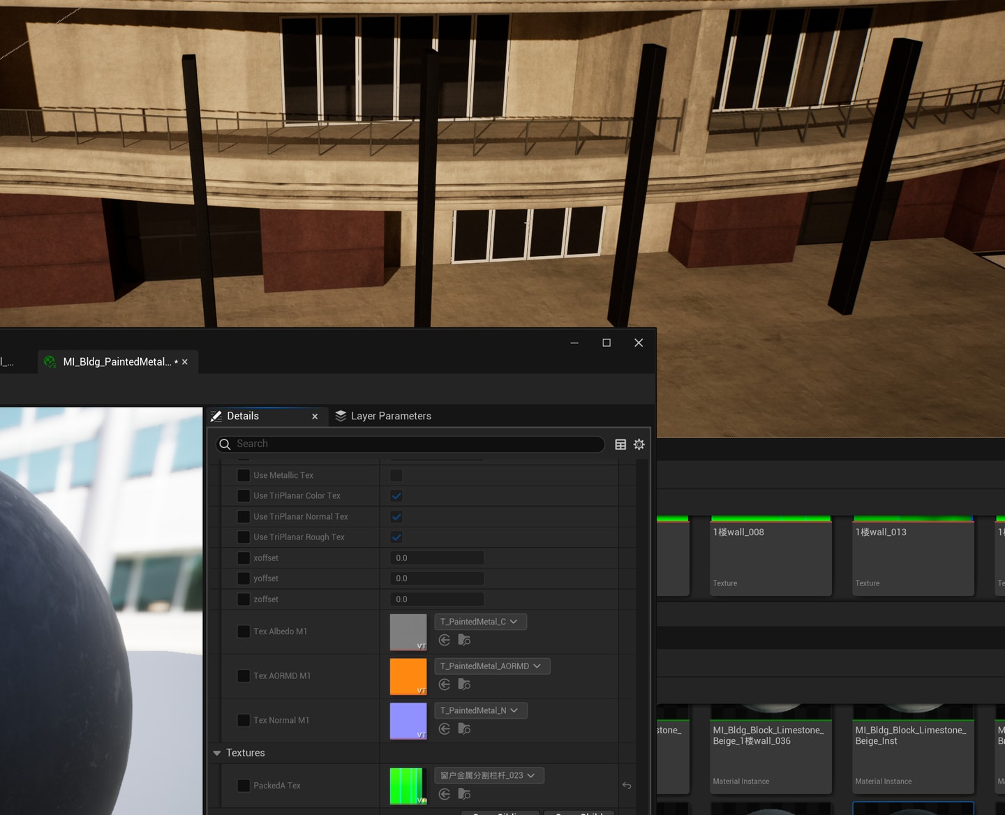Use selected asset for Tex Normal M1
Image resolution: width=1005 pixels, height=815 pixels.
pyautogui.click(x=445, y=729)
